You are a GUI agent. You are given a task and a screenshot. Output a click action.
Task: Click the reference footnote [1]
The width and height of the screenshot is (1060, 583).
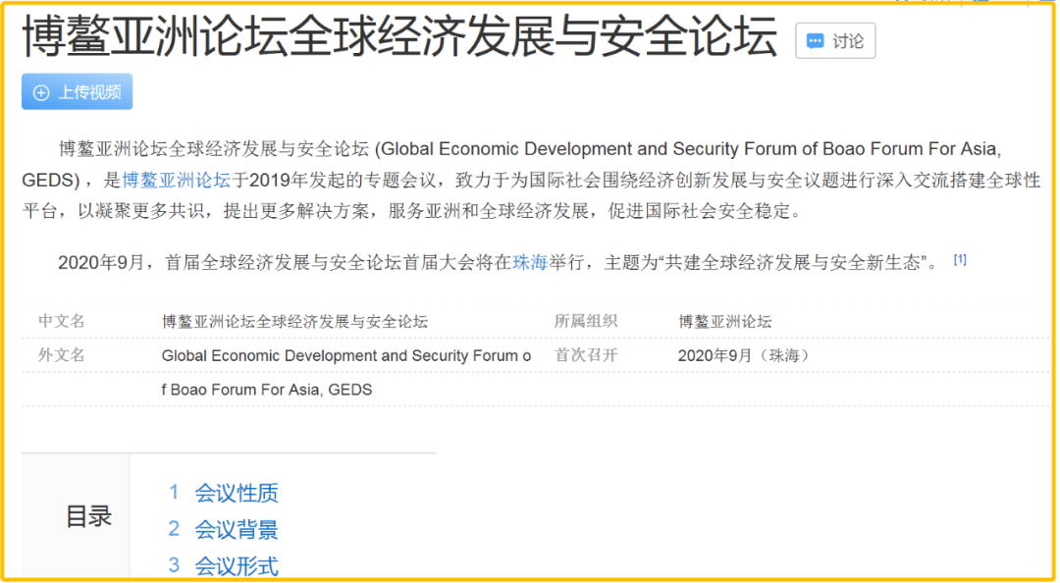pyautogui.click(x=960, y=259)
